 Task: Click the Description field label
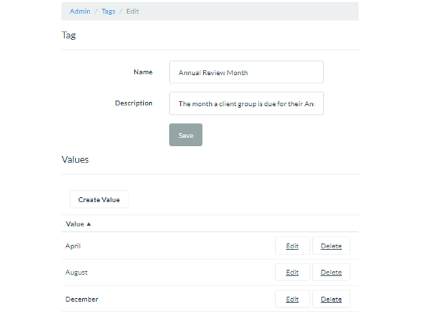pyautogui.click(x=133, y=103)
